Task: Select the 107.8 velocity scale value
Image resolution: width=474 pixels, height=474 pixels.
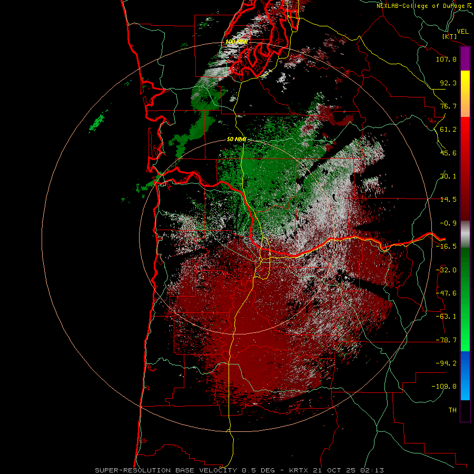Action: click(446, 59)
